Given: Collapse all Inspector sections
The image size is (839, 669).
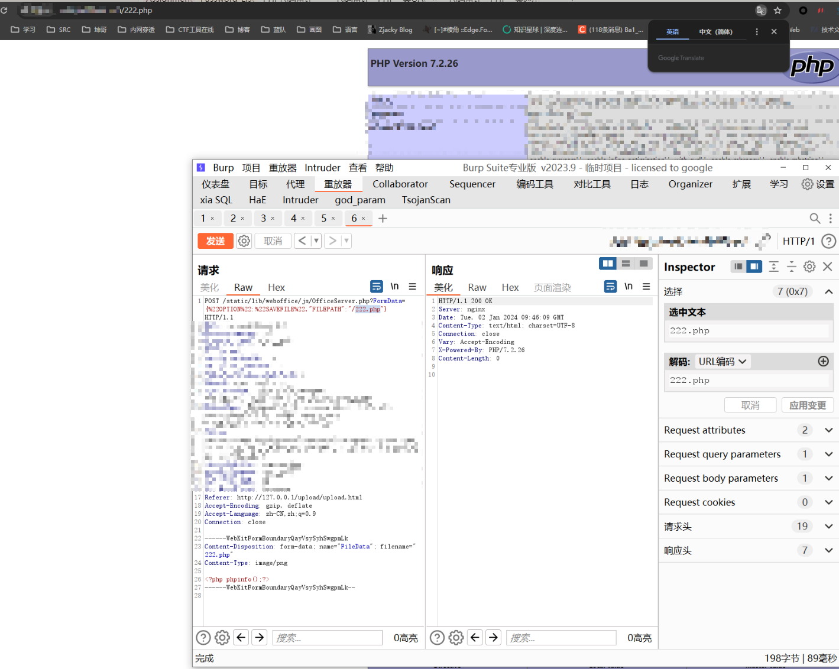Looking at the screenshot, I should coord(792,267).
